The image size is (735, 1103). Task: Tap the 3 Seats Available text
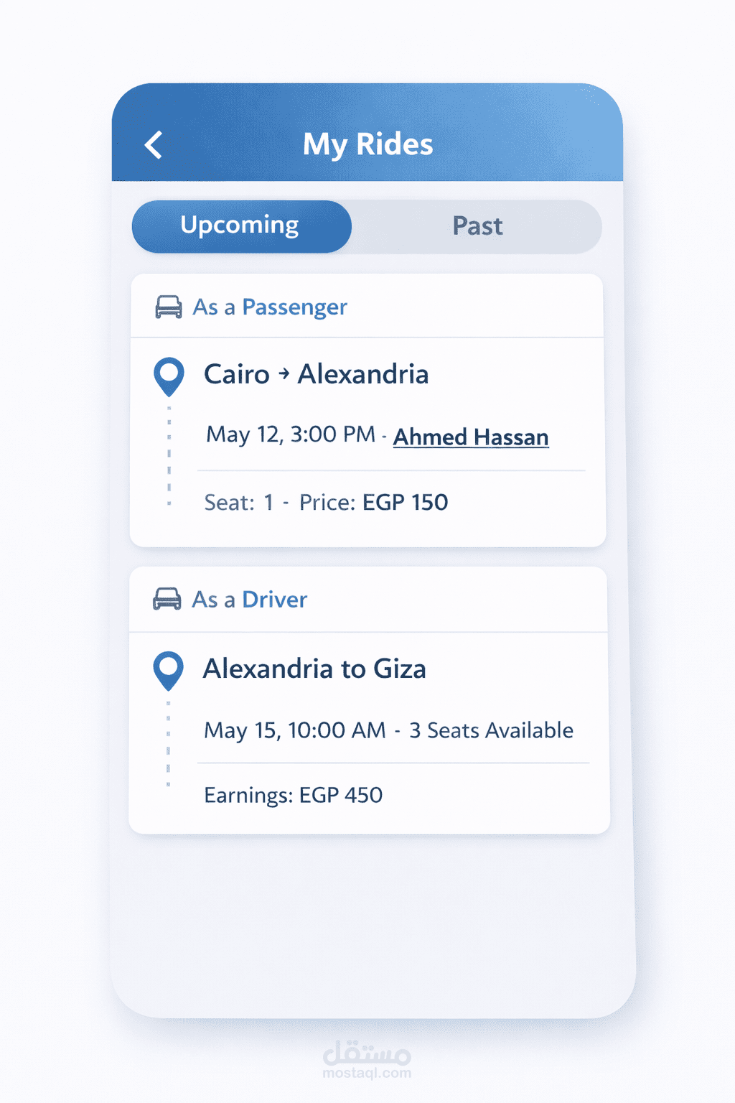coord(491,730)
